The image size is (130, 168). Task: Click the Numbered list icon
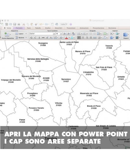pyautogui.click(x=84, y=34)
